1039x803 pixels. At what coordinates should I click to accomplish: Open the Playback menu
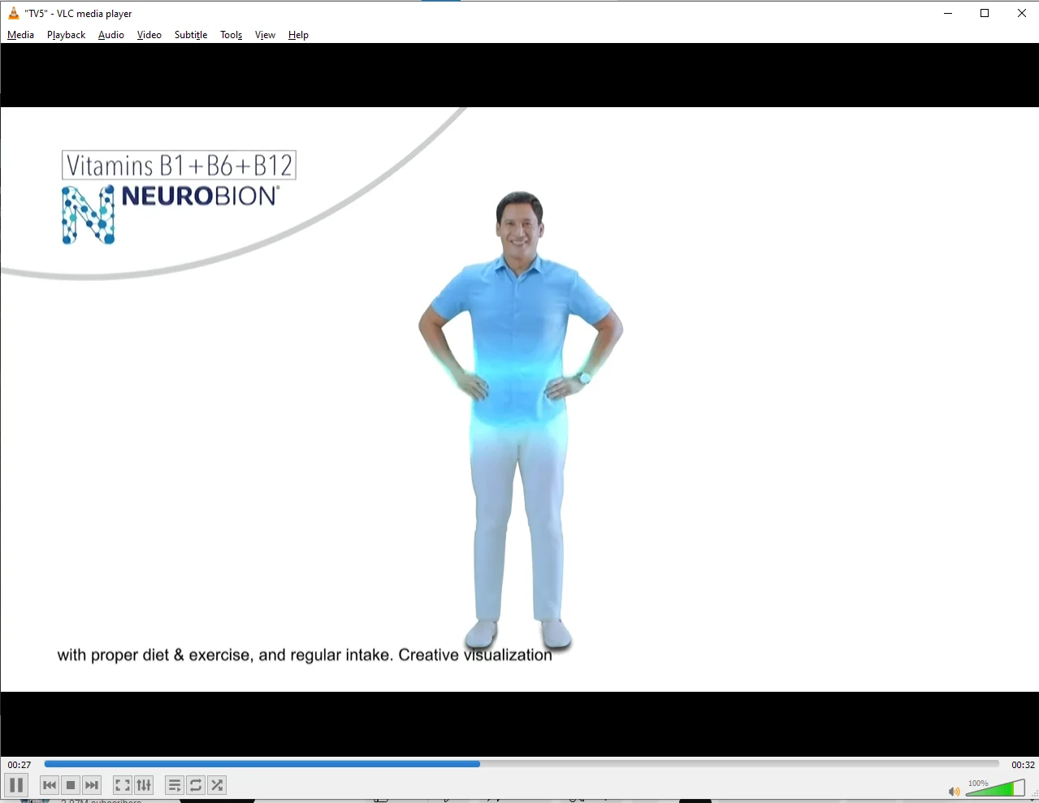click(66, 35)
